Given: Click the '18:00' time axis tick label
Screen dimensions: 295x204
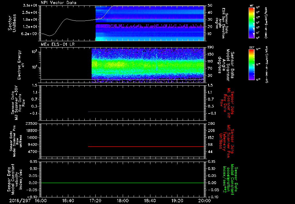Looking at the screenshot, I should pyautogui.click(x=123, y=201).
